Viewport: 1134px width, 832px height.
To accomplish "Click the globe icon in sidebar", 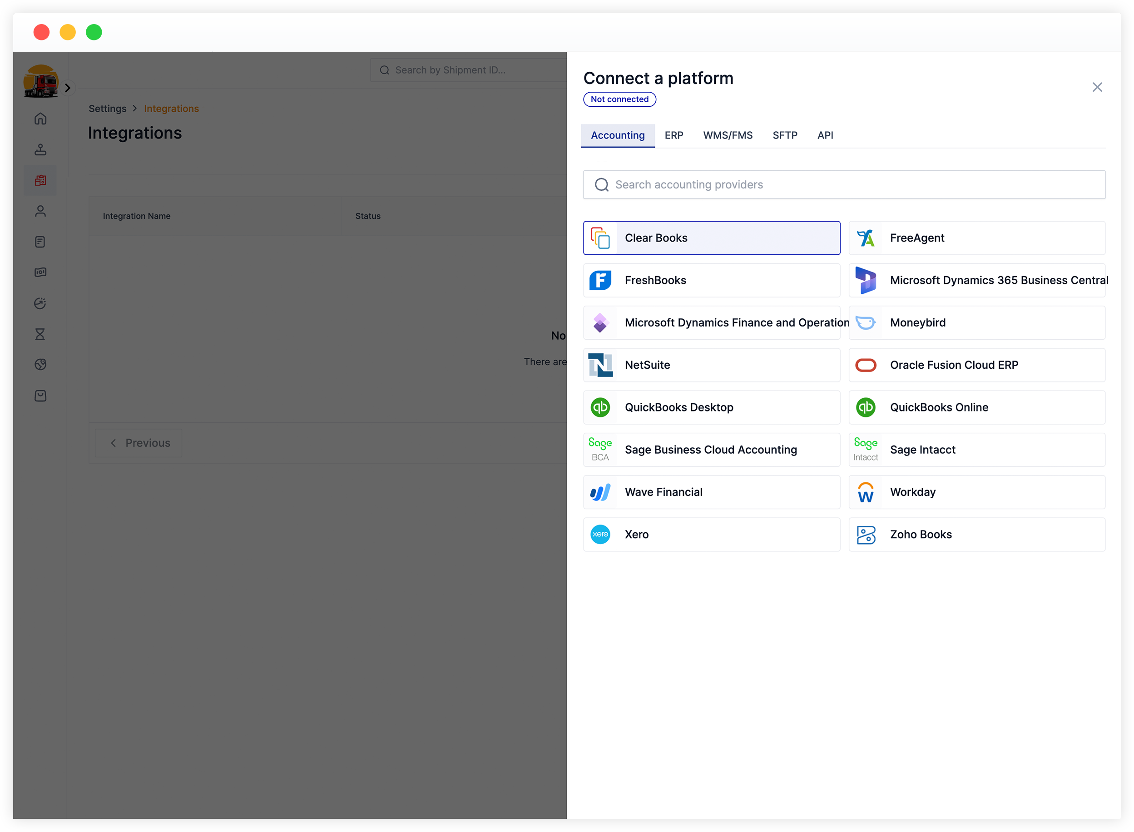I will point(40,365).
